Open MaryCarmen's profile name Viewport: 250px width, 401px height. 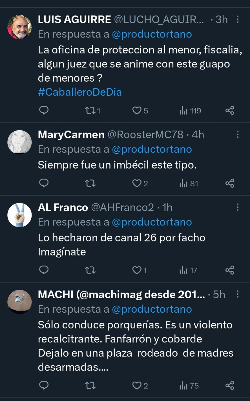click(x=71, y=135)
